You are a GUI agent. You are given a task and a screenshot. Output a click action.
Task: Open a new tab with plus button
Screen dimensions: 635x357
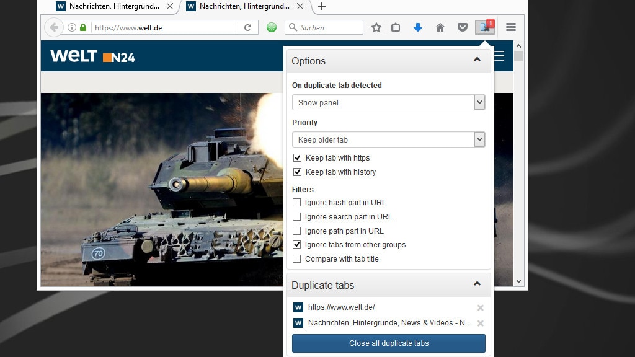coord(321,7)
